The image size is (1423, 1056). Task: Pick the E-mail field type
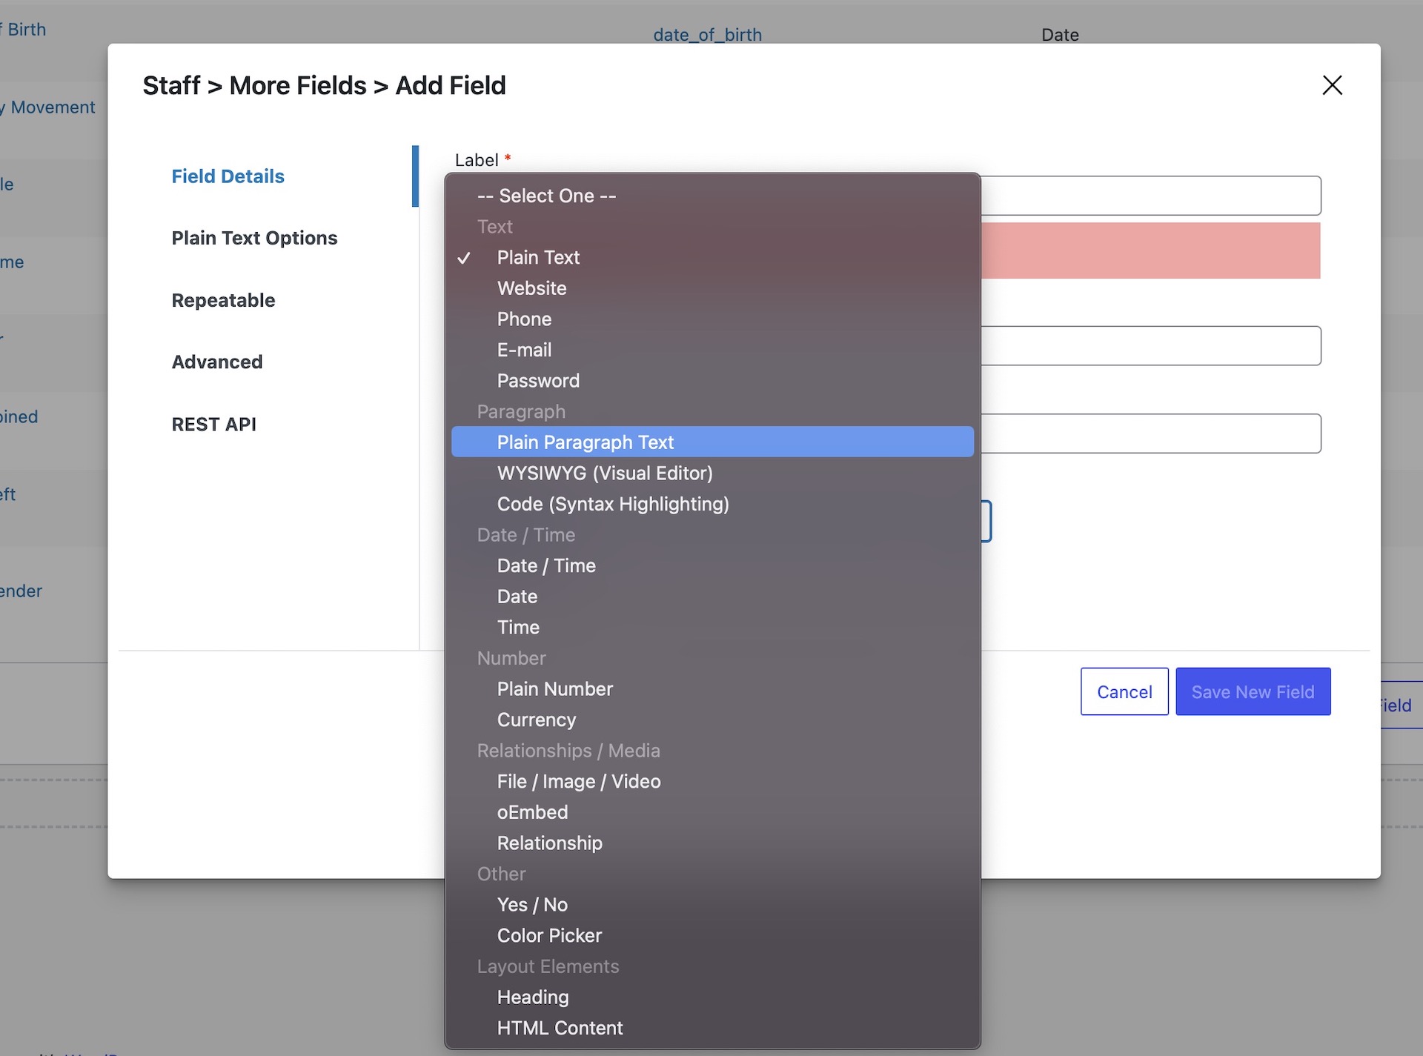tap(524, 350)
